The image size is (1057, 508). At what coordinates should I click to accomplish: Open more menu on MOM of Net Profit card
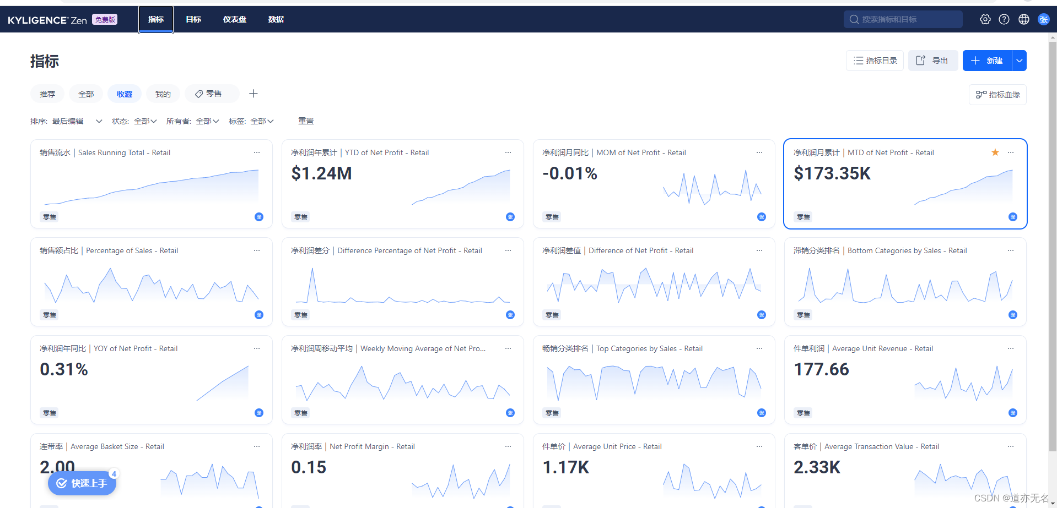pyautogui.click(x=759, y=152)
